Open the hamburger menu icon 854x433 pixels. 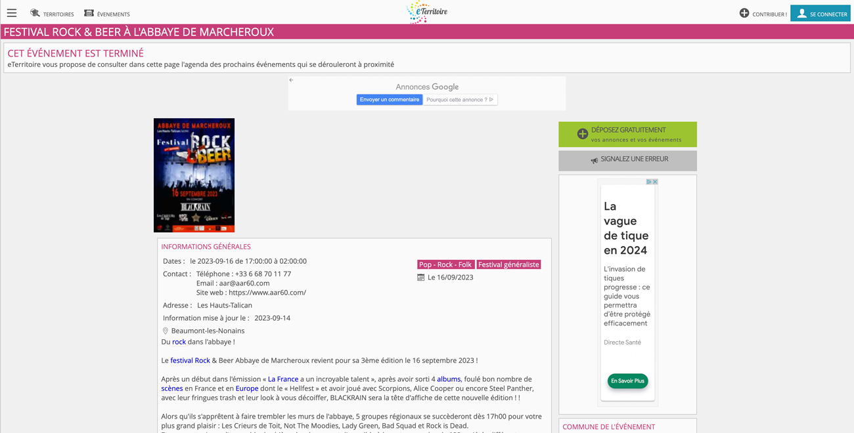pos(12,13)
